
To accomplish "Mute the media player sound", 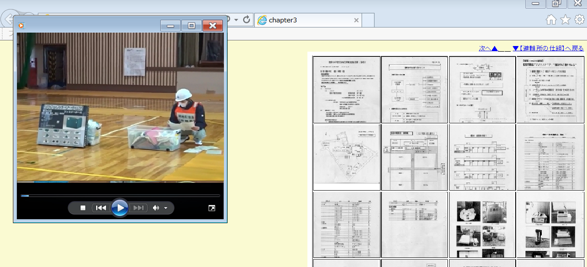I will (156, 208).
